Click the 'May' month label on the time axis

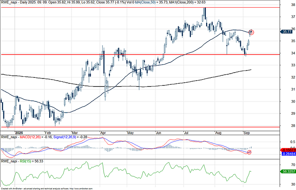point(131,133)
